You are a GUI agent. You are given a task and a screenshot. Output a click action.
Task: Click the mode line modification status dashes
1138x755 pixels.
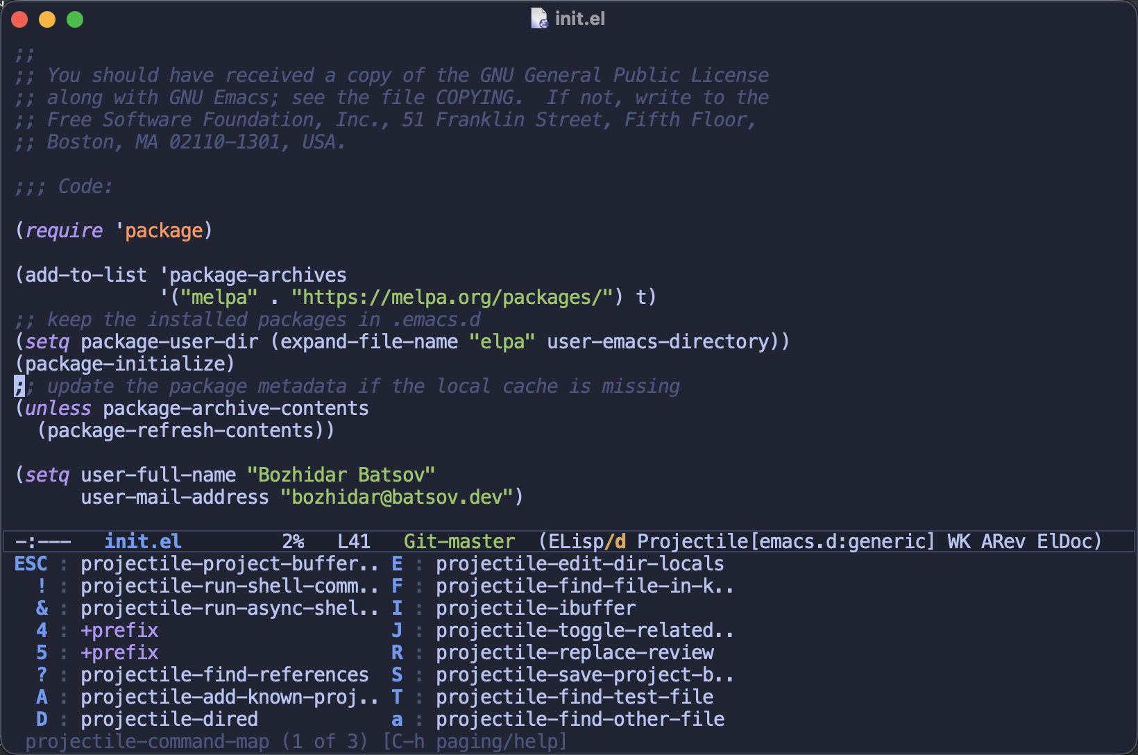(x=43, y=541)
